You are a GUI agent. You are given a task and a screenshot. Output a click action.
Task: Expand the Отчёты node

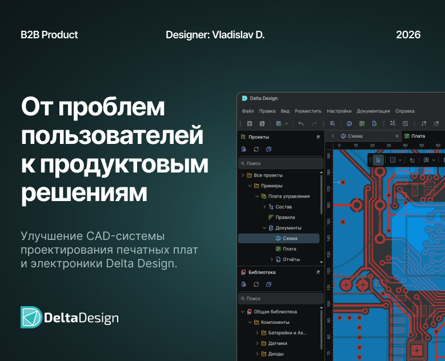click(x=271, y=259)
